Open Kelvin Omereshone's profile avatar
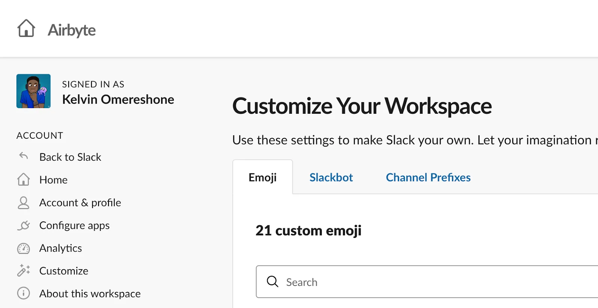The height and width of the screenshot is (308, 598). 34,91
